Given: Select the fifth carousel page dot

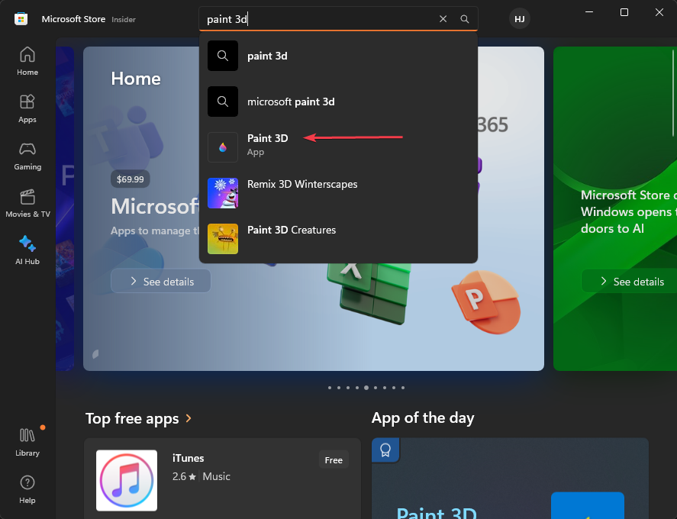Looking at the screenshot, I should point(366,388).
